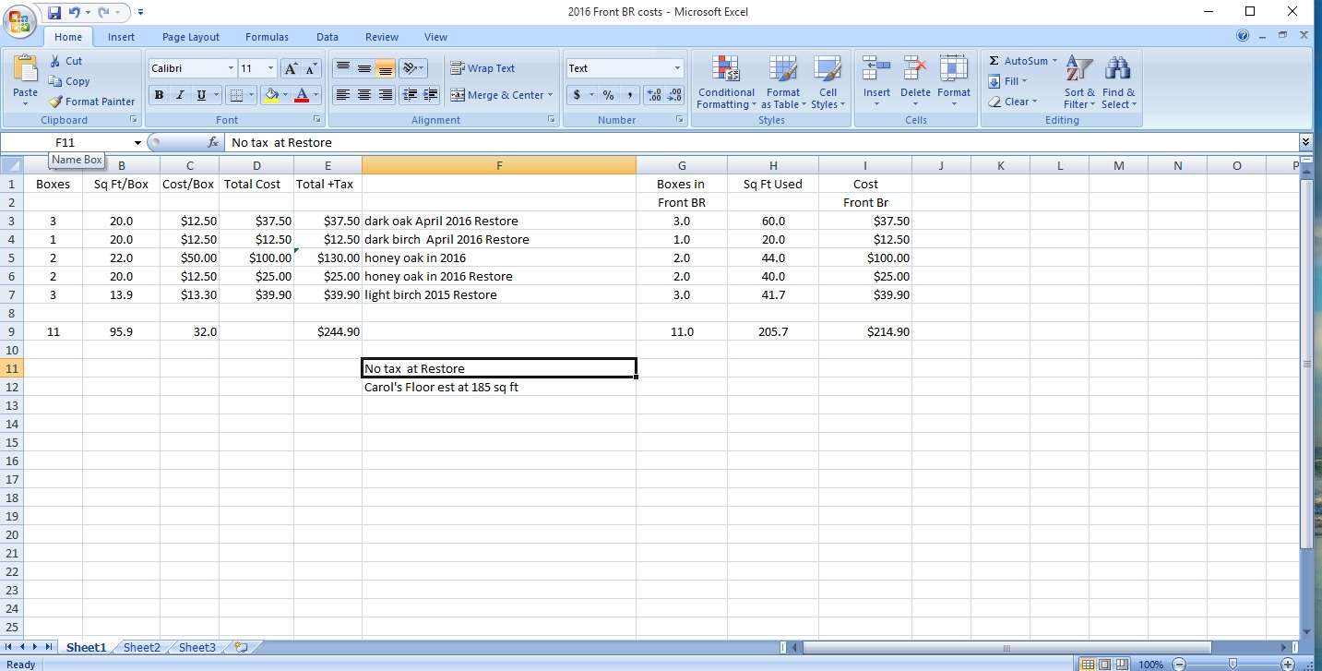
Task: Apply yellow Fill Color
Action: pyautogui.click(x=270, y=95)
